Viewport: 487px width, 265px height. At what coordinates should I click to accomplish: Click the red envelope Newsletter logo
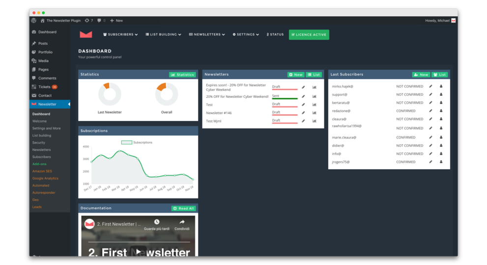[x=86, y=34]
